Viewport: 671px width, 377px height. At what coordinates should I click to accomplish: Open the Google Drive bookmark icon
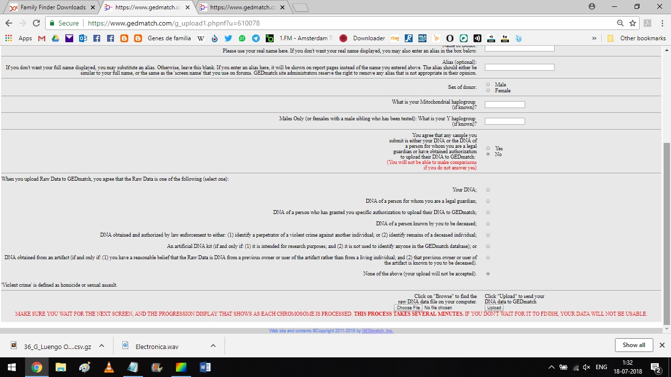coord(56,38)
